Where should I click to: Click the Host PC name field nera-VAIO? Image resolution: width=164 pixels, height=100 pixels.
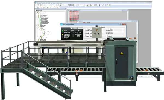[x=109, y=30]
